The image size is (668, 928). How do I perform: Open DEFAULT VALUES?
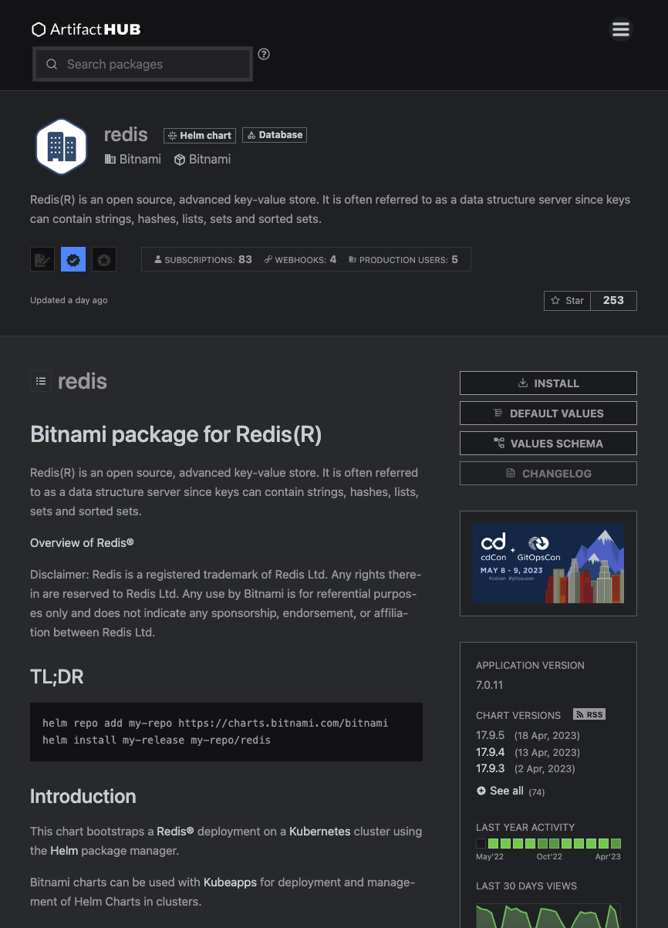pyautogui.click(x=548, y=413)
